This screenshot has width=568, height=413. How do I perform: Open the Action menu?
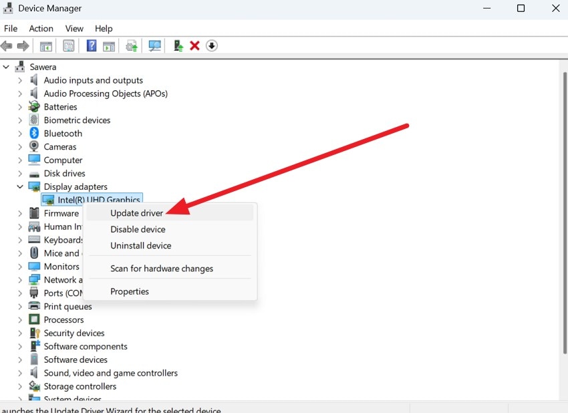(x=41, y=28)
